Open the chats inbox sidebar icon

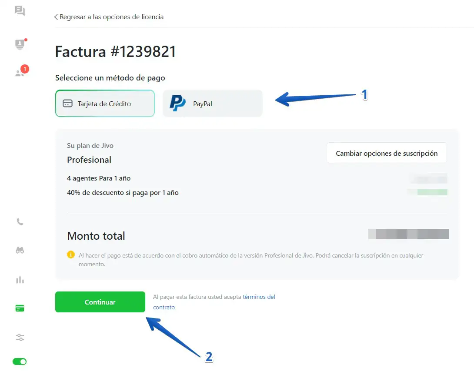coord(20,11)
